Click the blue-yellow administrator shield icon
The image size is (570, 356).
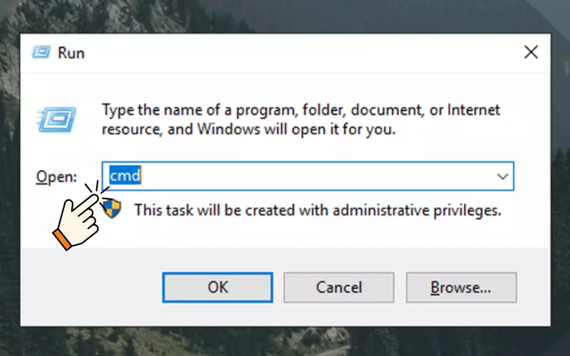point(112,209)
